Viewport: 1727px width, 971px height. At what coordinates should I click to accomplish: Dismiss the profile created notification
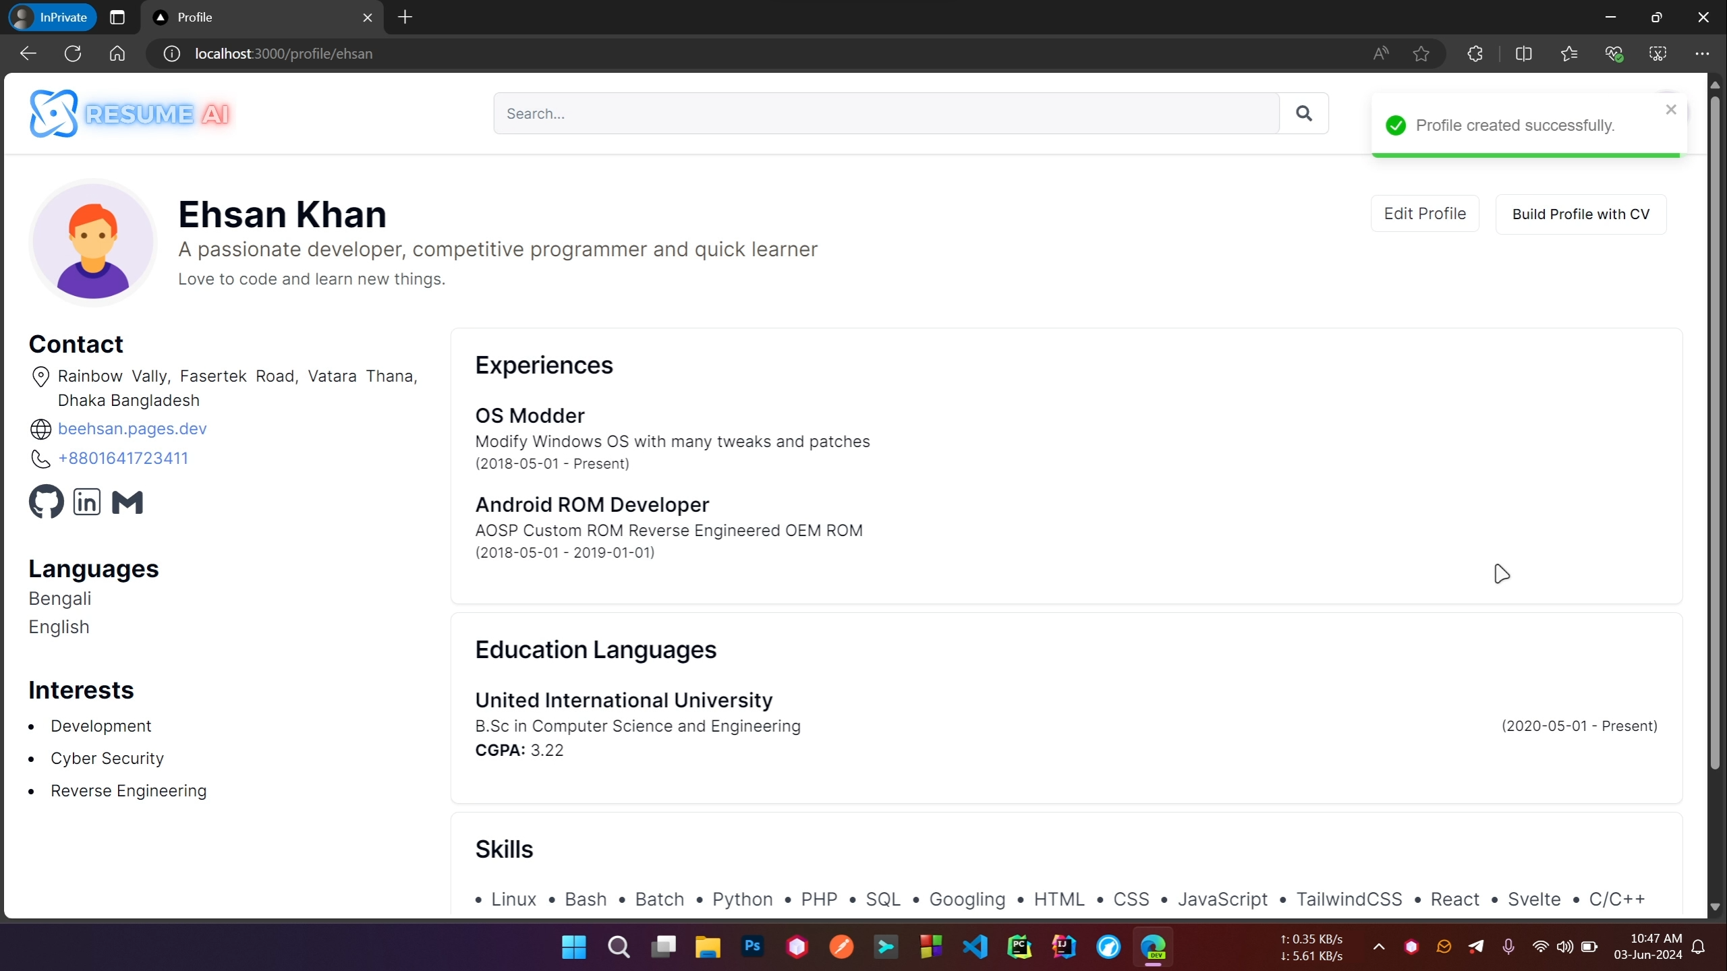click(x=1671, y=109)
